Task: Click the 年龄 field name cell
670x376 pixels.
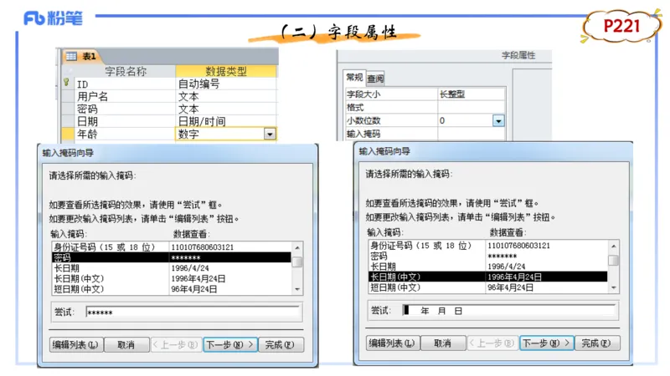Action: click(x=125, y=134)
